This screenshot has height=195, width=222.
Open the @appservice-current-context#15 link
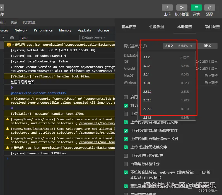pyautogui.click(x=38, y=93)
